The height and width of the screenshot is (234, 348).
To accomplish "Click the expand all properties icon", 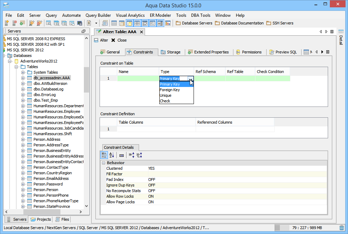I will [x=131, y=155].
